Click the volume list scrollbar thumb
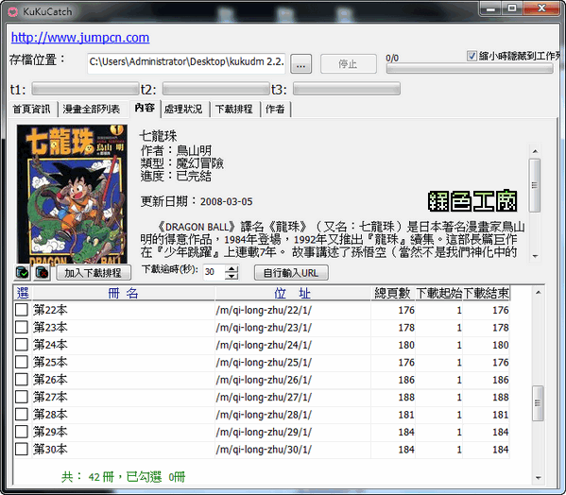 coord(539,403)
